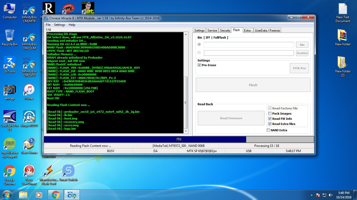Click the 'BUSY' status bar entry

click(111, 151)
